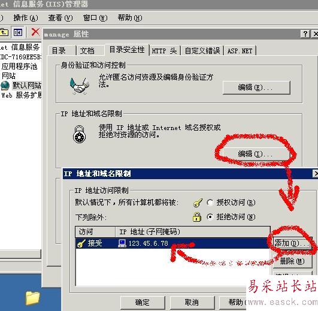Image resolution: width=318 pixels, height=311 pixels.
Task: Open the folder icon on the desktop
Action: [x=32, y=298]
